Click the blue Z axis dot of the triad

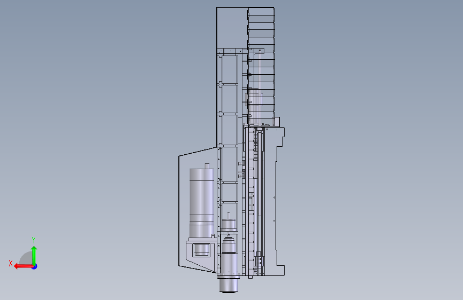click(35, 266)
